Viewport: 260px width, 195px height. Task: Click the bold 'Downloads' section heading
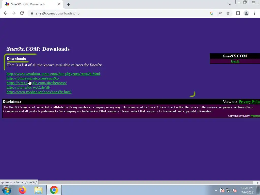click(16, 59)
